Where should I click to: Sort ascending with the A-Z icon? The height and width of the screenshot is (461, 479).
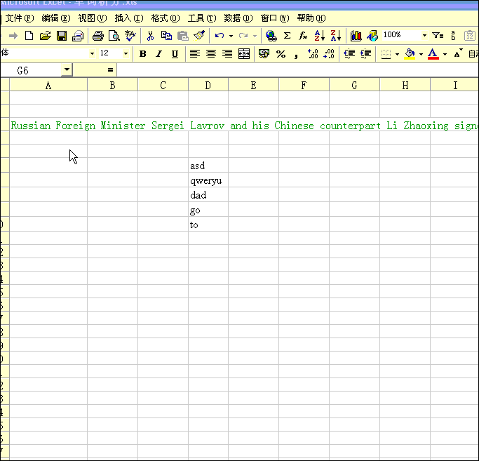click(319, 36)
